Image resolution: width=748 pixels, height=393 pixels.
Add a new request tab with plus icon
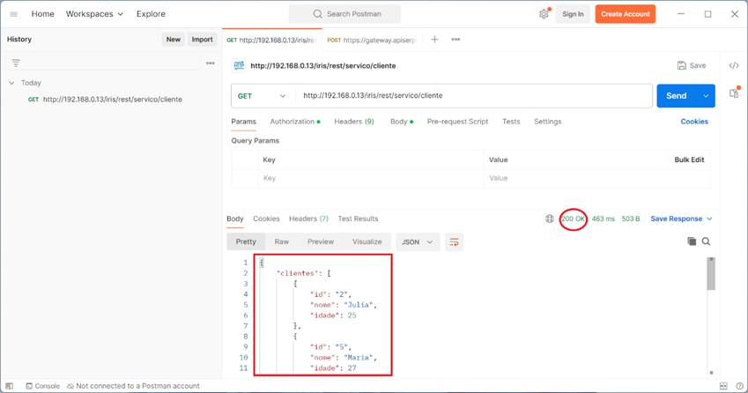(x=434, y=40)
